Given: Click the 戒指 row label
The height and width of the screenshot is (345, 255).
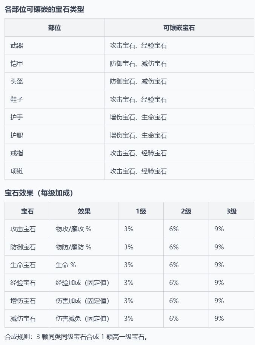Looking at the screenshot, I should 17,153.
